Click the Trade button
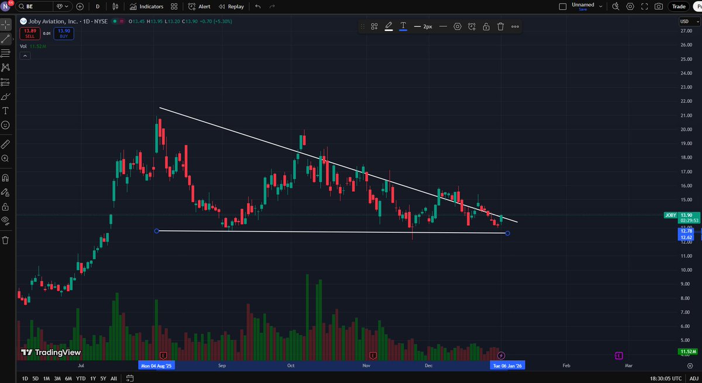The height and width of the screenshot is (383, 702). 679,6
